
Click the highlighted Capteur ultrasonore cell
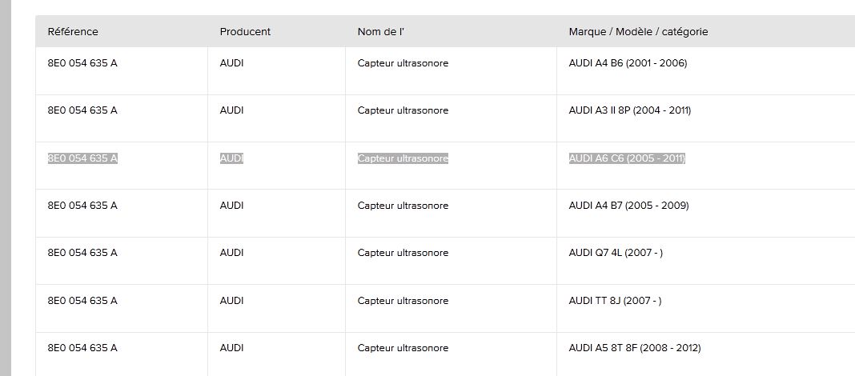(403, 158)
